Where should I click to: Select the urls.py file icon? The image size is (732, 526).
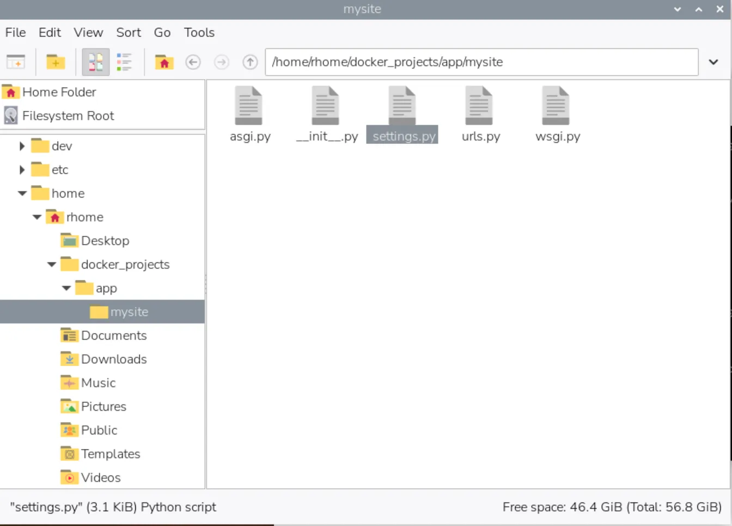click(x=479, y=106)
